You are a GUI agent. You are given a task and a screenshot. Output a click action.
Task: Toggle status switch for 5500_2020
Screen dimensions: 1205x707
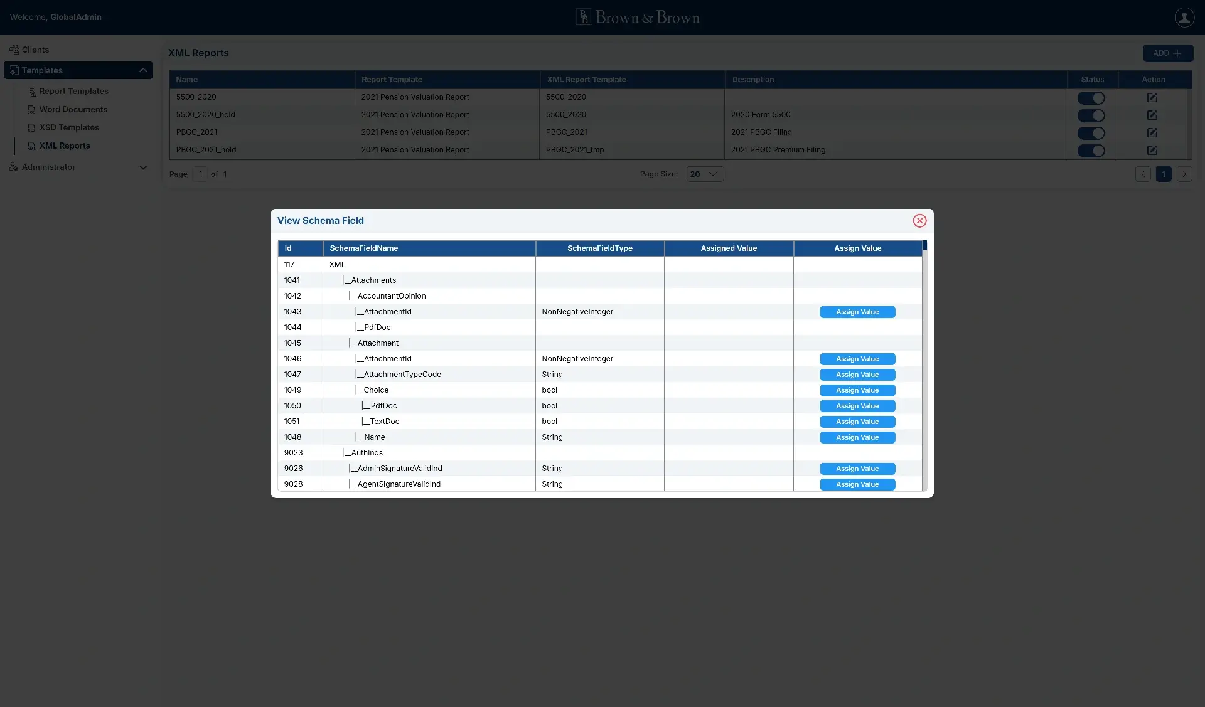tap(1091, 98)
